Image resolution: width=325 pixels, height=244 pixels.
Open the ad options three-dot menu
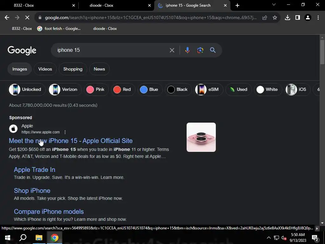pos(65,132)
